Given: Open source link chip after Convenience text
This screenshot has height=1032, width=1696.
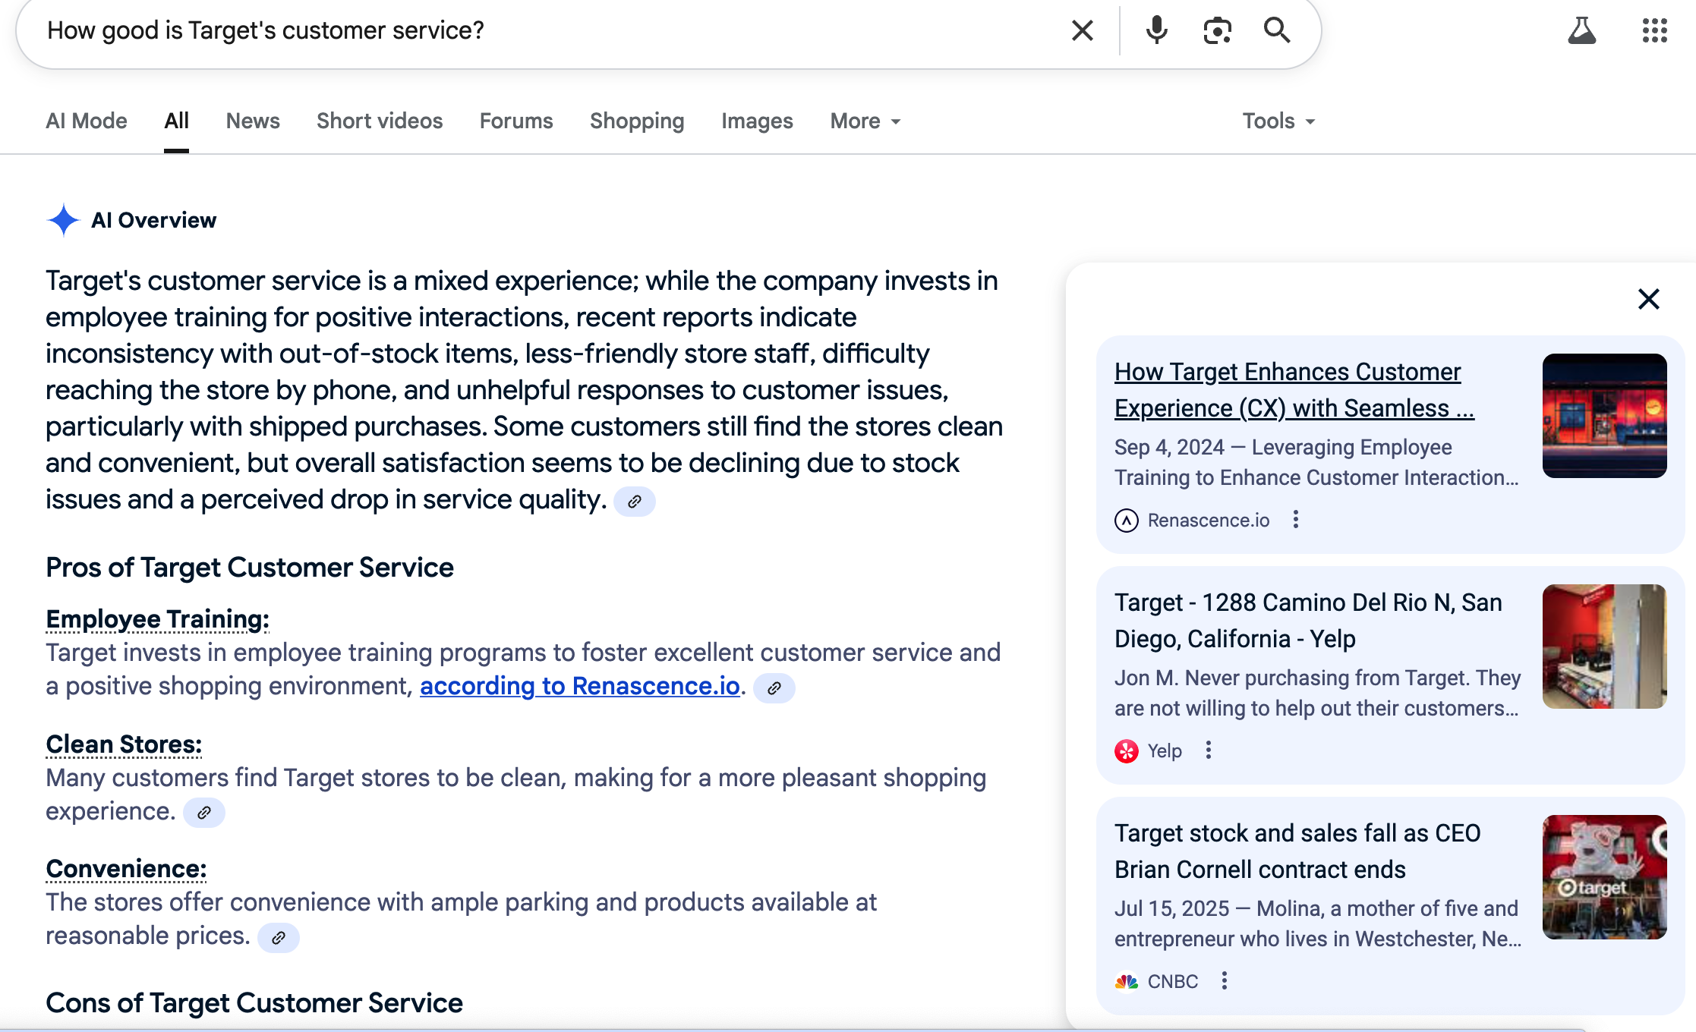Looking at the screenshot, I should click(279, 938).
